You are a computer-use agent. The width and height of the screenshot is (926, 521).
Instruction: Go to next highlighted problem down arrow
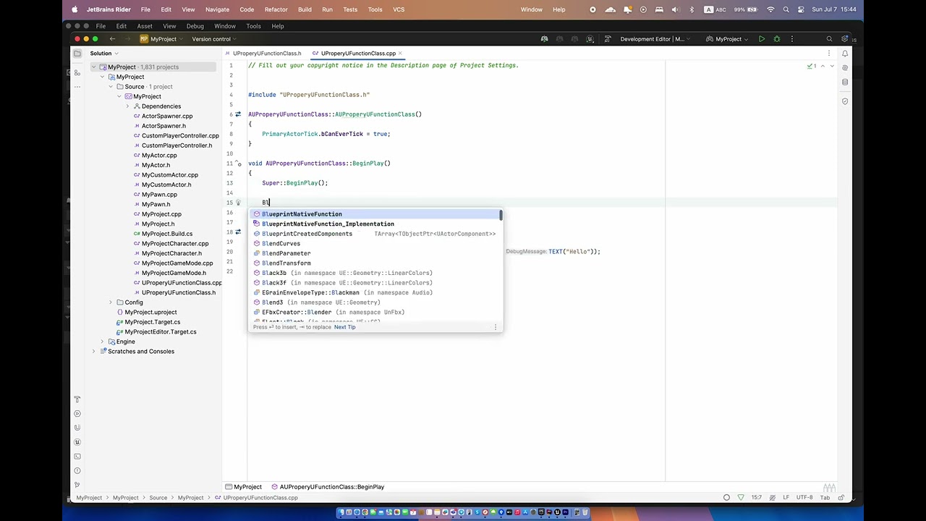[x=831, y=66]
